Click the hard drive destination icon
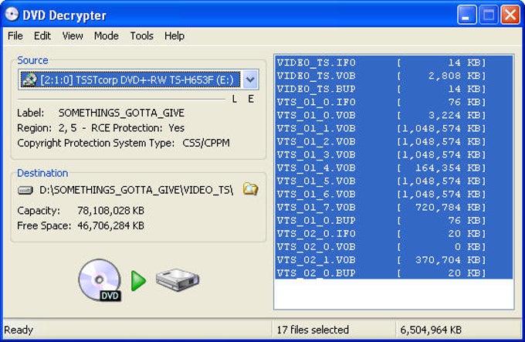 [x=178, y=279]
